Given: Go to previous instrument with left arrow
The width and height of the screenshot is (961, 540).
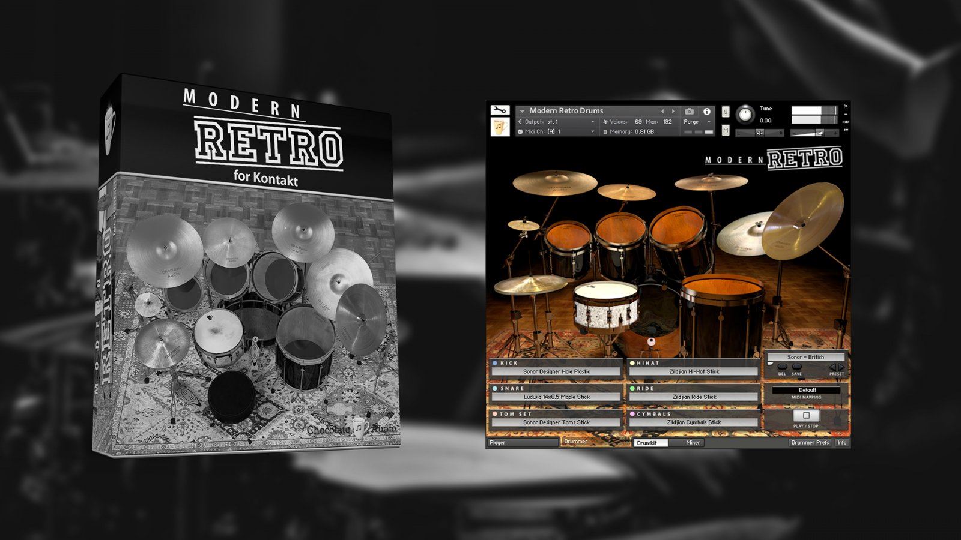Looking at the screenshot, I should [662, 111].
